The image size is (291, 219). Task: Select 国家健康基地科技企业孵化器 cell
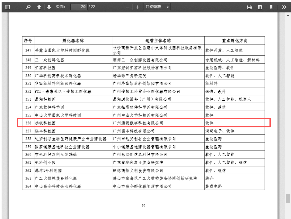point(73,147)
